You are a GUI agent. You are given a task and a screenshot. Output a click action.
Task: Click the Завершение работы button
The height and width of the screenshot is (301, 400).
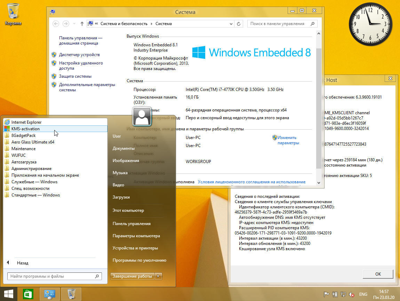tap(132, 276)
